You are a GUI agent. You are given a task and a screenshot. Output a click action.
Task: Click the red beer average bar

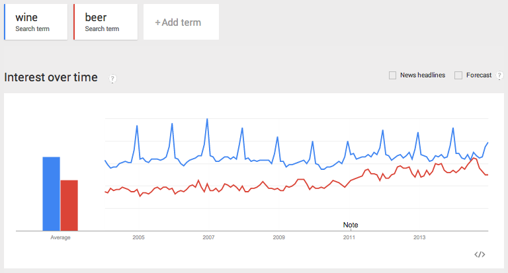69,206
